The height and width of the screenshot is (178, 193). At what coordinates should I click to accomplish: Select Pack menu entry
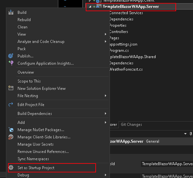[22, 49]
